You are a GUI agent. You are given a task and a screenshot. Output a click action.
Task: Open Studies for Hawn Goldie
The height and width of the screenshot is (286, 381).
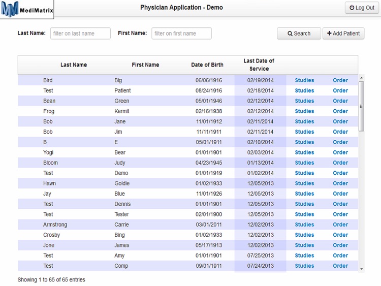pyautogui.click(x=304, y=183)
